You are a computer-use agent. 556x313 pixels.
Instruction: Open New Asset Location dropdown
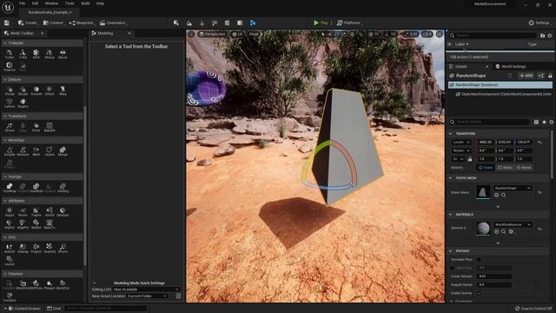pos(147,296)
